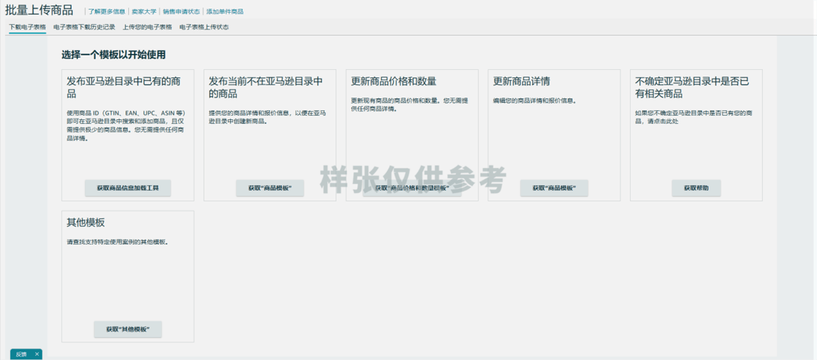Close the 反馈 feedback widget with ×
This screenshot has height=360, width=817.
[x=37, y=354]
